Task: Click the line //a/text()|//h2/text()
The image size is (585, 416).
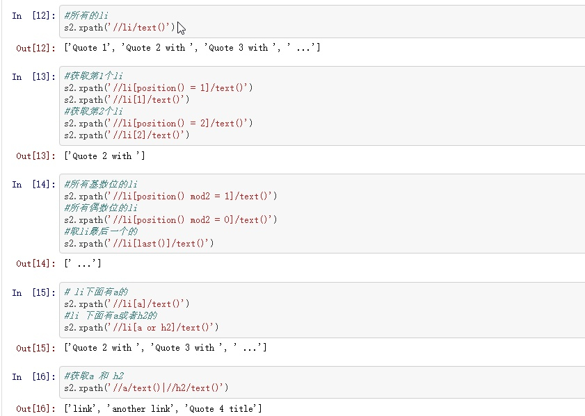Action: (145, 388)
